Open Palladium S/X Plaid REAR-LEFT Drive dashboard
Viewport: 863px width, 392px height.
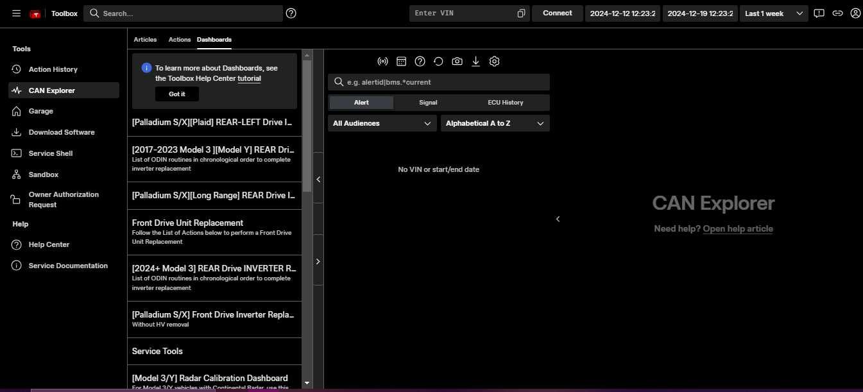[x=214, y=122]
